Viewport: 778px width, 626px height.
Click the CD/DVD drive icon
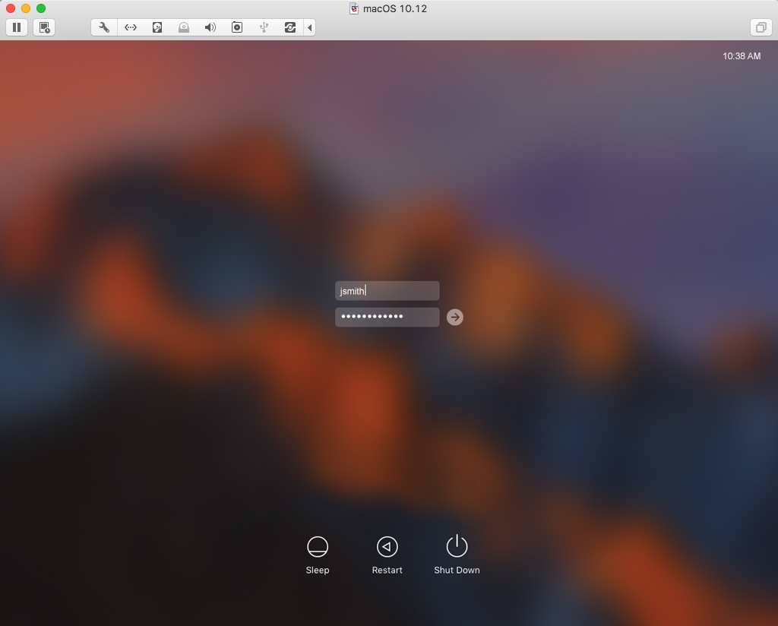pos(184,27)
